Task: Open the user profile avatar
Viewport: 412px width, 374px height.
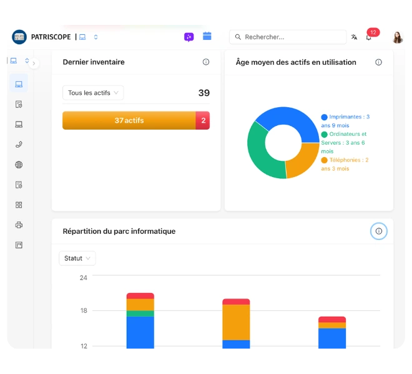Action: [398, 37]
